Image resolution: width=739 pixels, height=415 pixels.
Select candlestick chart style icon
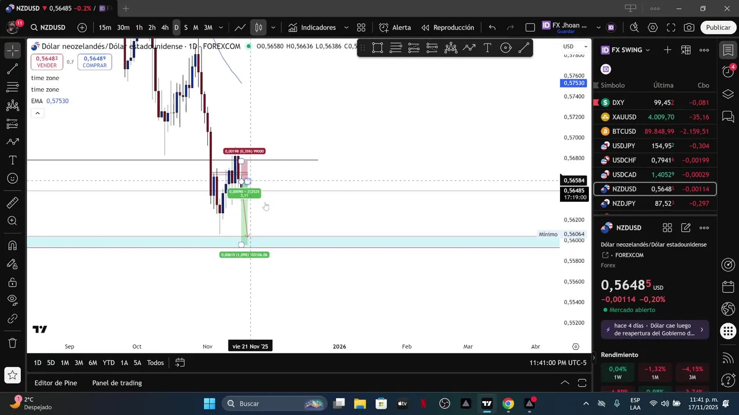[x=259, y=28]
